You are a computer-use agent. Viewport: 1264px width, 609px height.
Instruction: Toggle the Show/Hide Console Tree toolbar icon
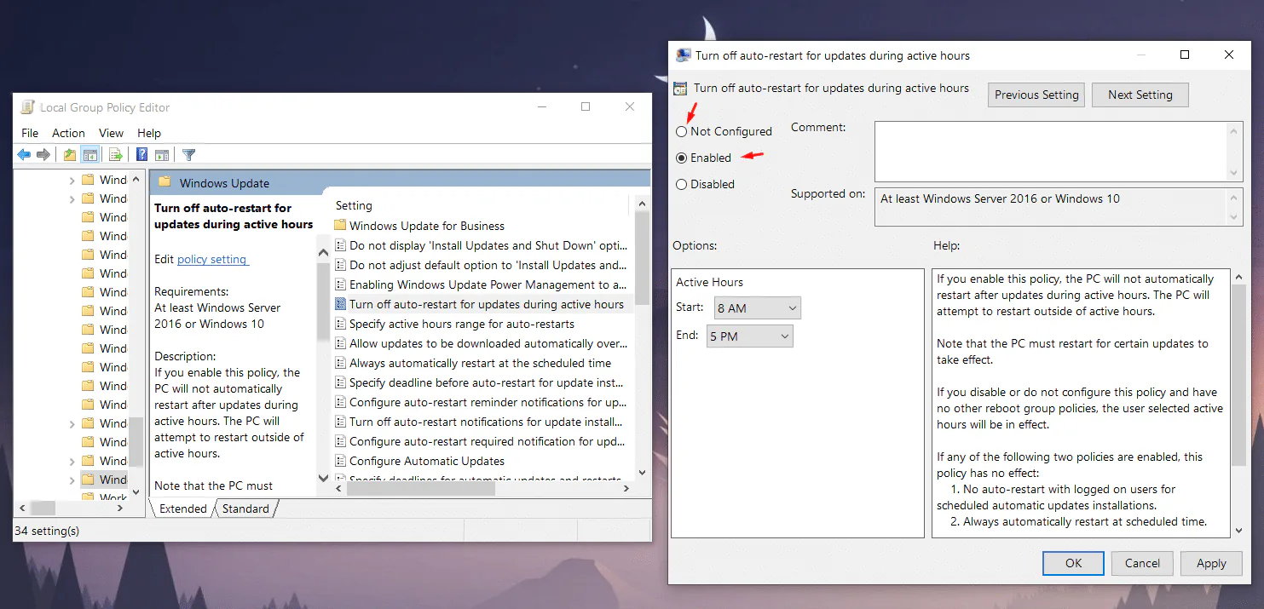[90, 155]
